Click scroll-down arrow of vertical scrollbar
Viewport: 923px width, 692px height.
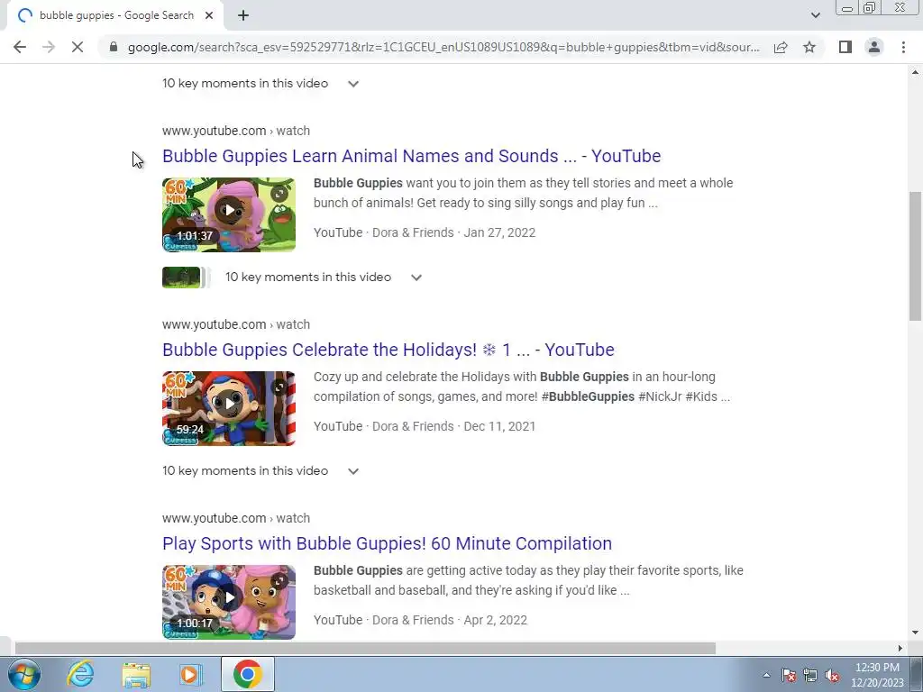[x=915, y=633]
